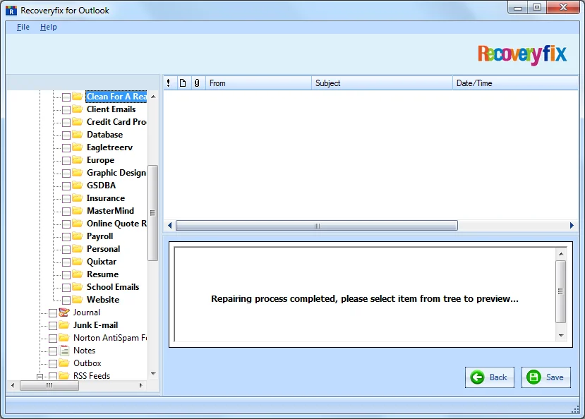This screenshot has width=585, height=419.
Task: Select the Notes label in tree
Action: 84,351
